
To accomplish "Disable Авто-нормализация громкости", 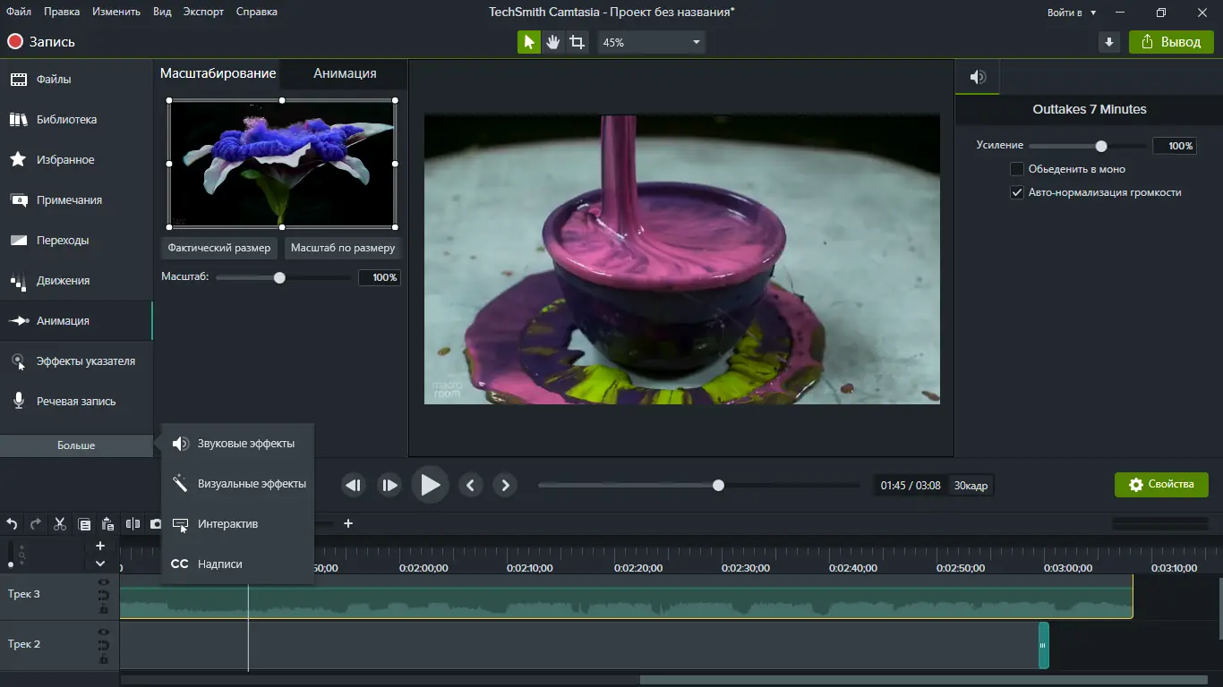I will 1018,191.
